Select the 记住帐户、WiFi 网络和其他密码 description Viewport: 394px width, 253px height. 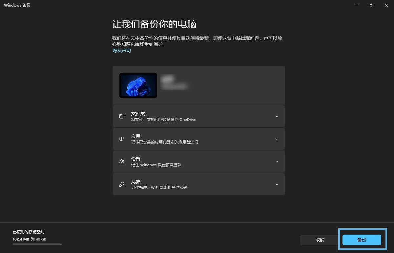click(159, 188)
